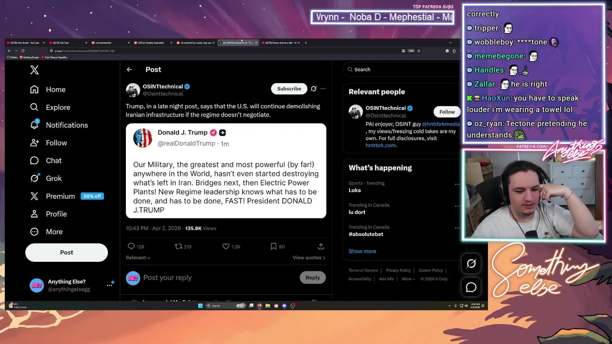Click the Anything Else? account avatar
This screenshot has width=612, height=344.
click(x=37, y=285)
